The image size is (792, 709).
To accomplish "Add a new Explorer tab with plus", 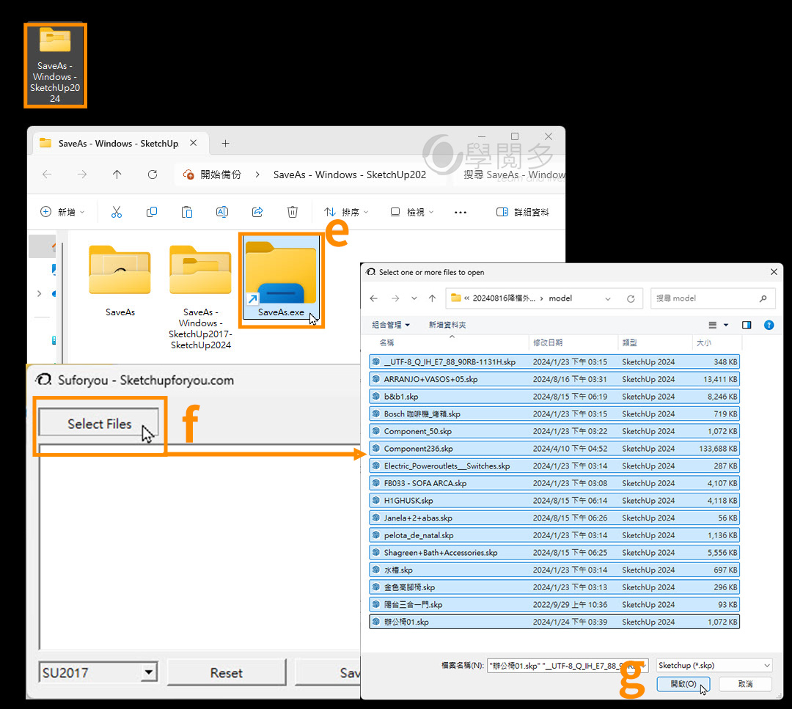I will tap(226, 144).
